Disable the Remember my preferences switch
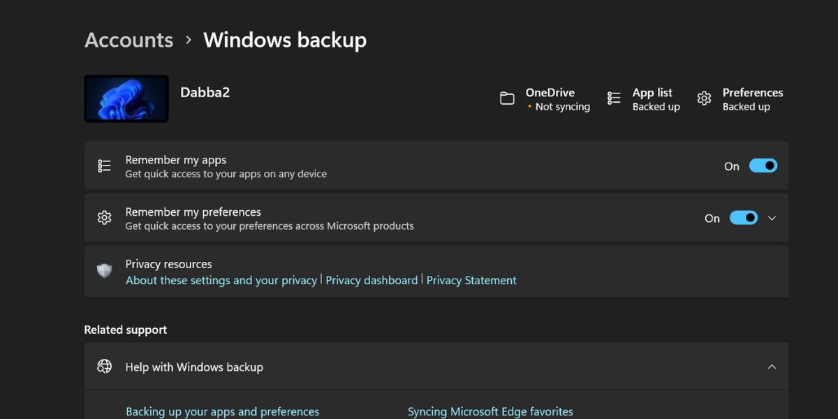Image resolution: width=838 pixels, height=419 pixels. (x=744, y=217)
